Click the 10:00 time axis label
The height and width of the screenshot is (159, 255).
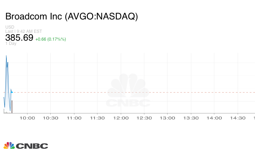[x=27, y=118]
